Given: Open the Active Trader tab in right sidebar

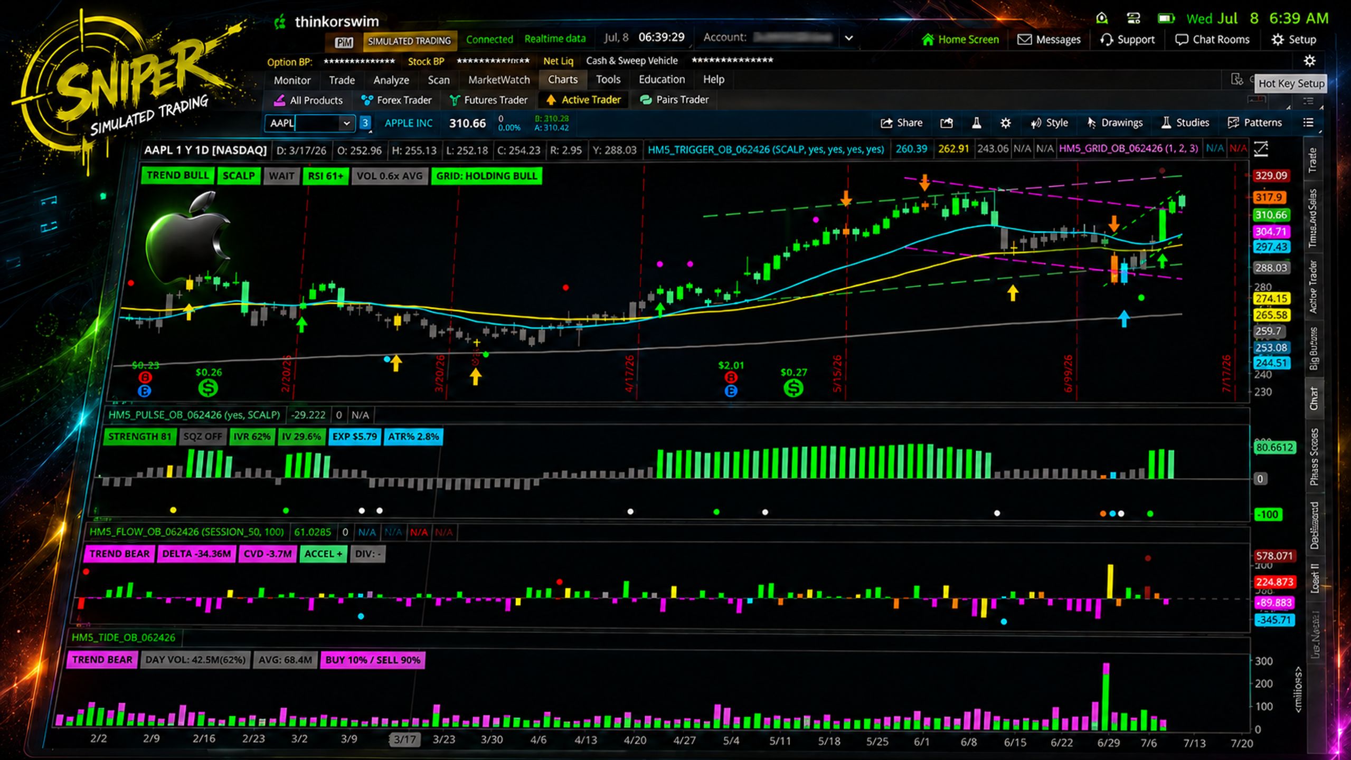Looking at the screenshot, I should pos(1314,287).
